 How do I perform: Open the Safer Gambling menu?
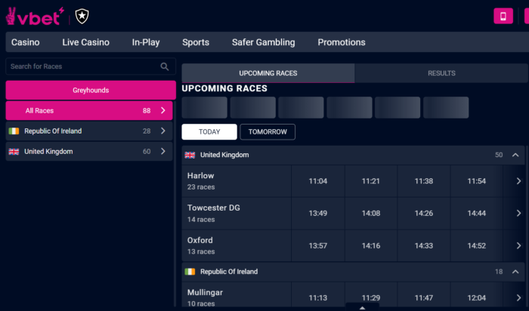coord(263,42)
